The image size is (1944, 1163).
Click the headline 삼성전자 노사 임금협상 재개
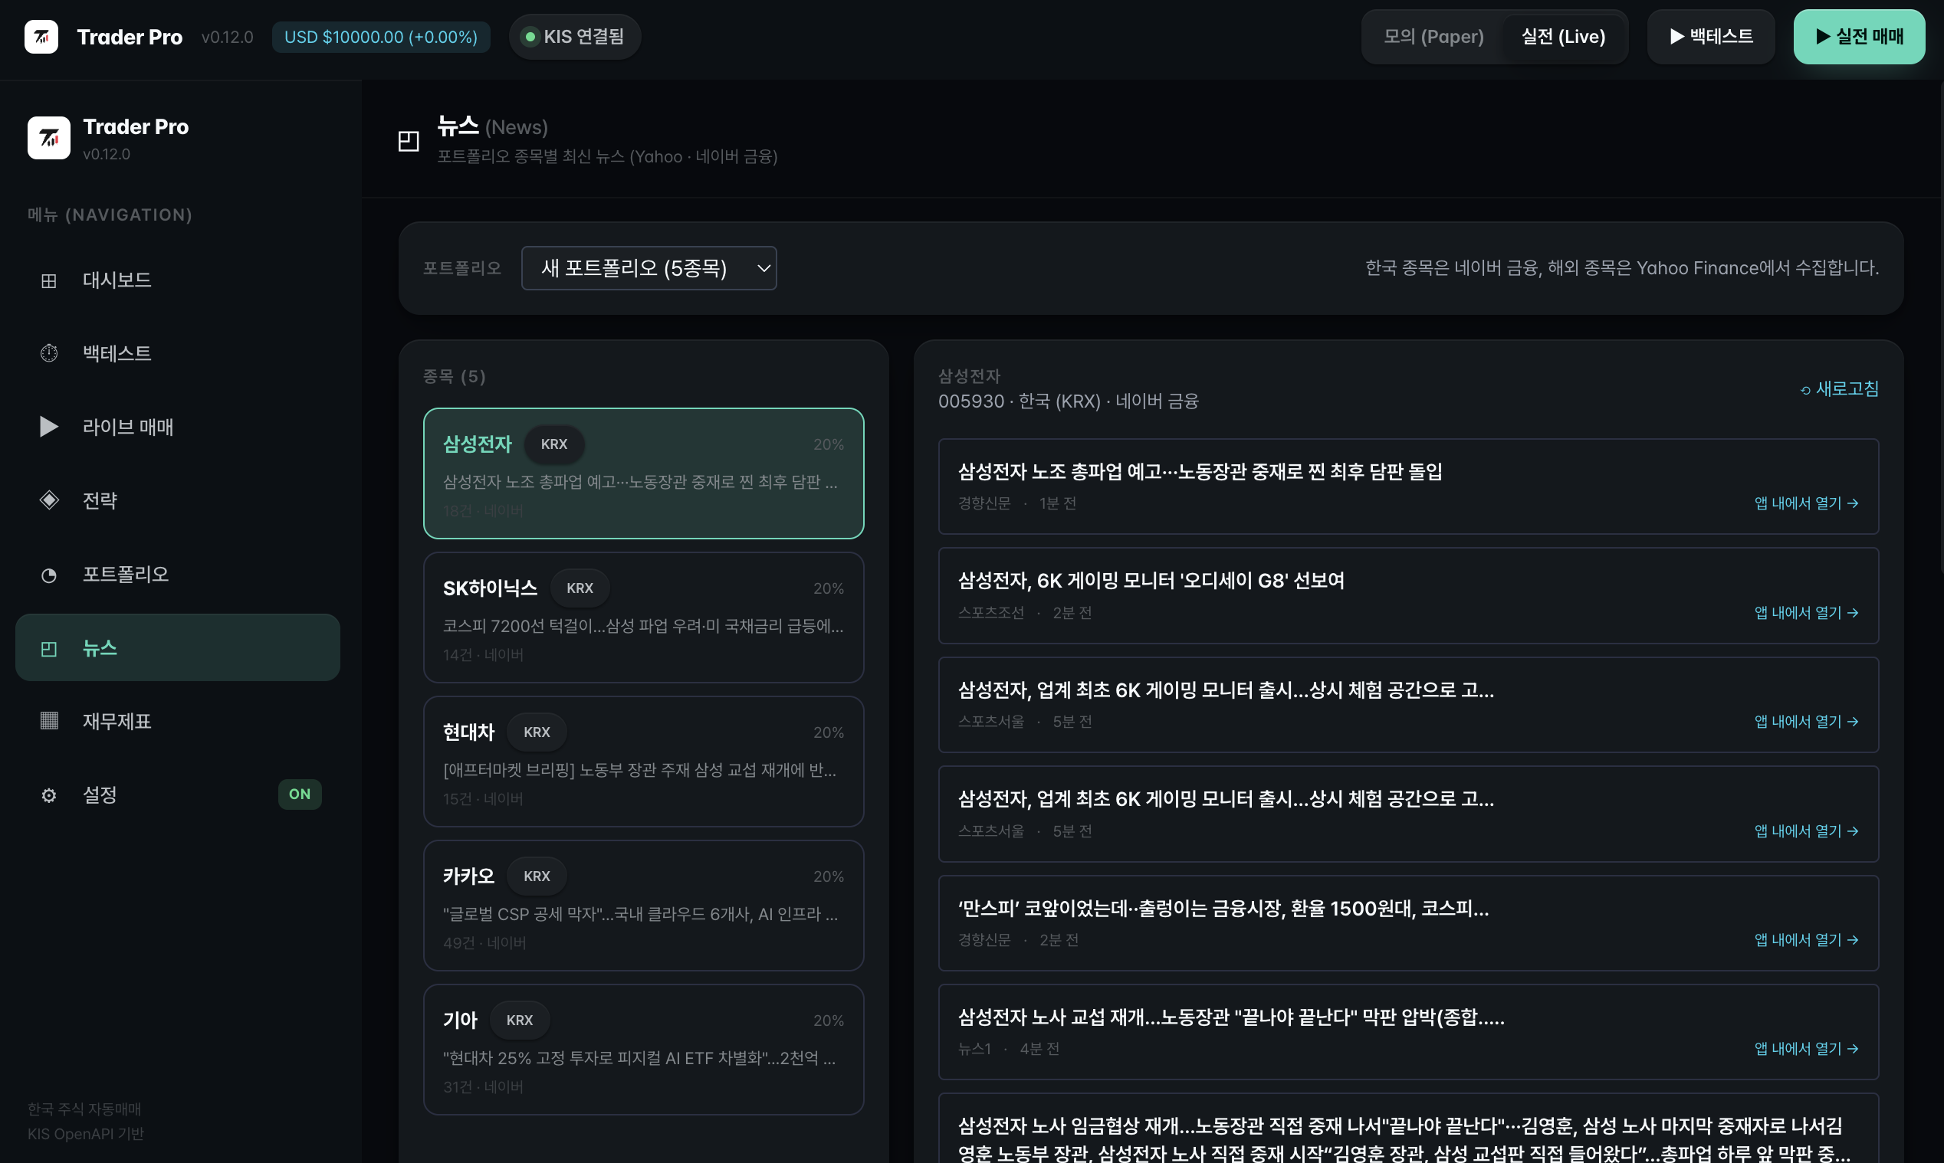[x=1403, y=1139]
